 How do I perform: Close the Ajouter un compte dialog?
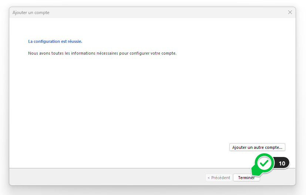pos(290,12)
